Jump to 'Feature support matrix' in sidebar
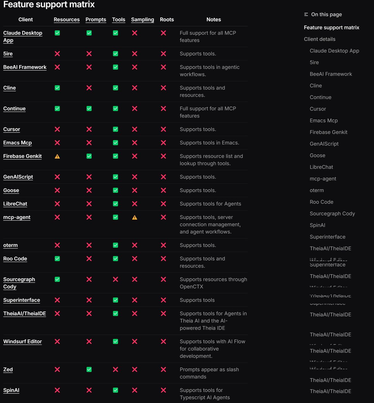Image resolution: width=374 pixels, height=403 pixels. (331, 27)
